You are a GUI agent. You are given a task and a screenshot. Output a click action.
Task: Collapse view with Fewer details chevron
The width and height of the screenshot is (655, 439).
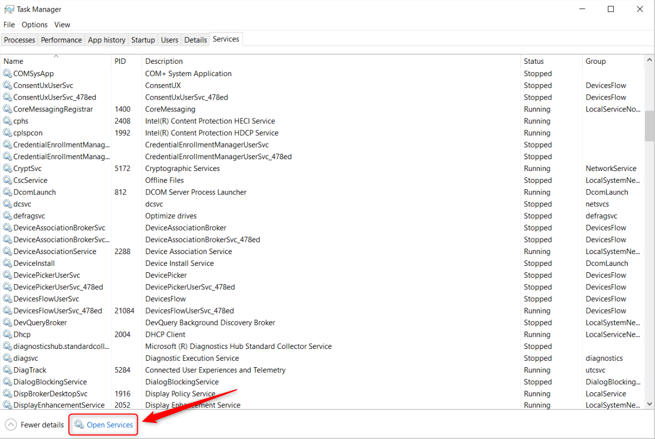[x=11, y=425]
